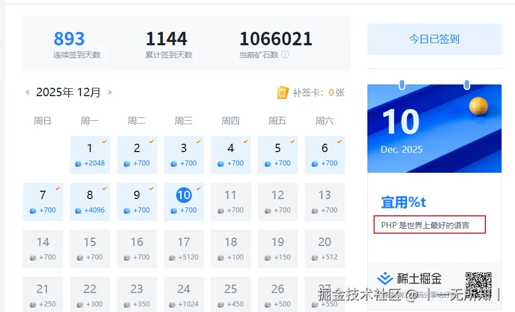The width and height of the screenshot is (515, 312).
Task: Click gold coin on date banner
Action: (x=478, y=106)
